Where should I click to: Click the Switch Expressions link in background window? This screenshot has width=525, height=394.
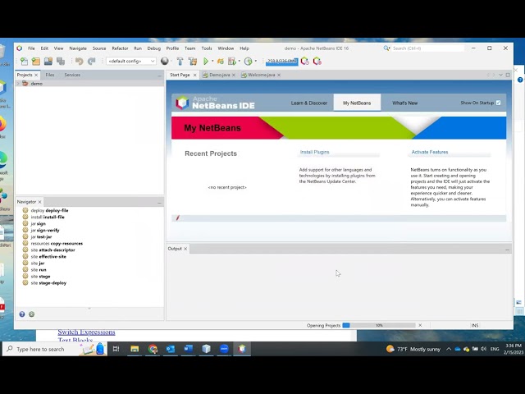(x=86, y=332)
